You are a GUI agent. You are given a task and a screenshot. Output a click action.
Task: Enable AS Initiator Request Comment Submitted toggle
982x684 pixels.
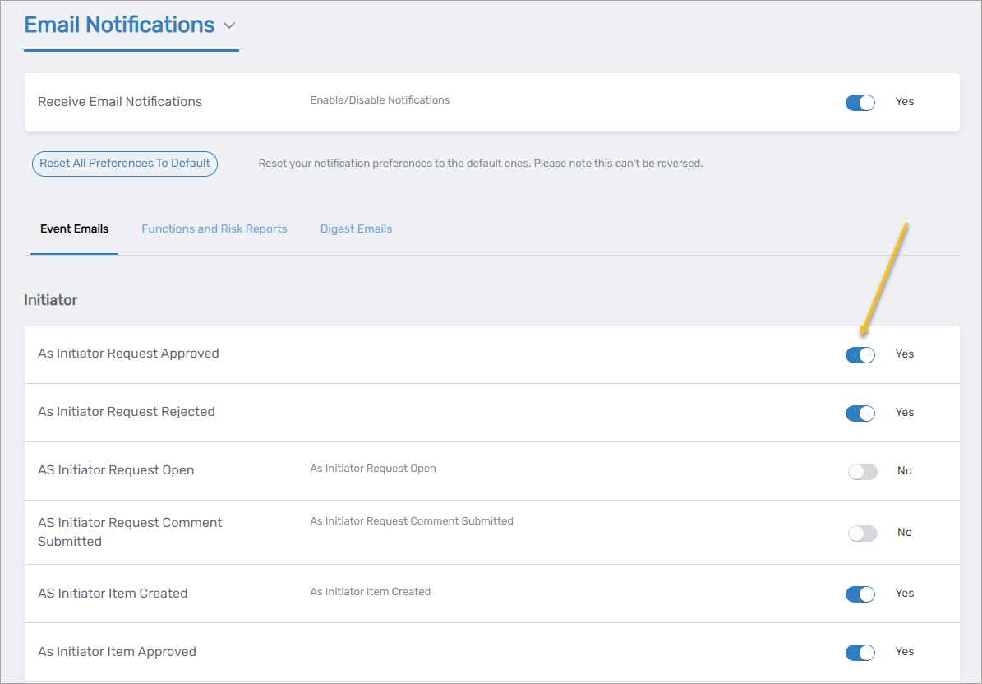point(862,534)
